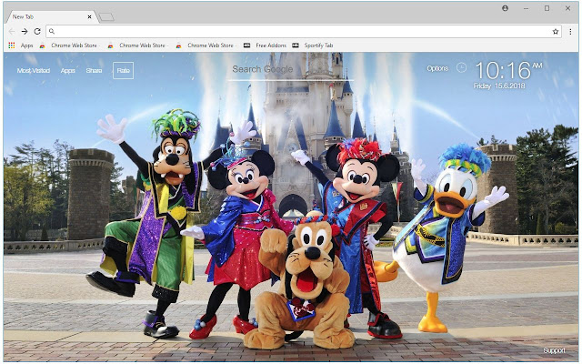Screen dimensions: 582x364
Task: Click the clock icon beside Options
Action: 461,67
